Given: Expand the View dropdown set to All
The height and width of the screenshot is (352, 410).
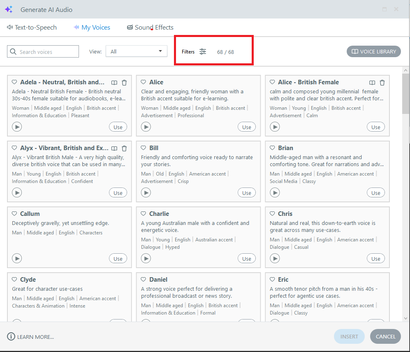Looking at the screenshot, I should pos(136,51).
